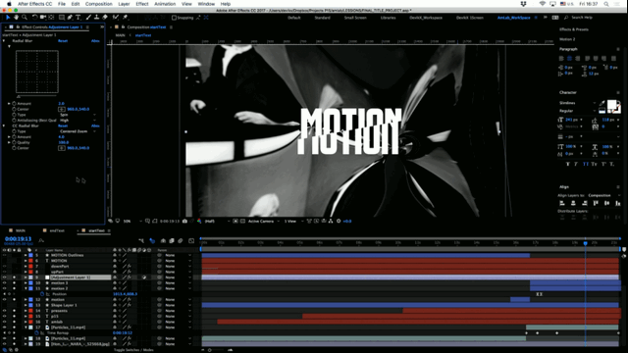
Task: Hide Adjustment Layer 1 eye toggle
Action: coord(4,277)
